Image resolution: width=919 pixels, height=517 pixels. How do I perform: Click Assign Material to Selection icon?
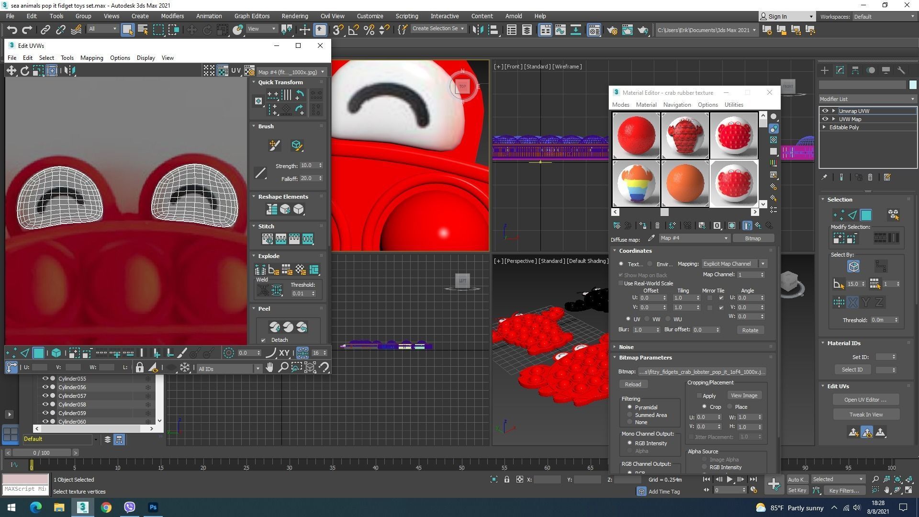point(642,225)
